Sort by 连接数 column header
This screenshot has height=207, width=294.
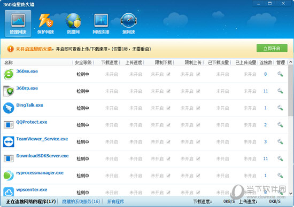(266, 62)
